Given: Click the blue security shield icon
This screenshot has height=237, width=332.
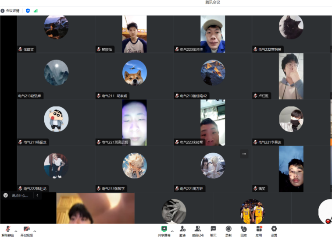Looking at the screenshot, I should pyautogui.click(x=28, y=11).
